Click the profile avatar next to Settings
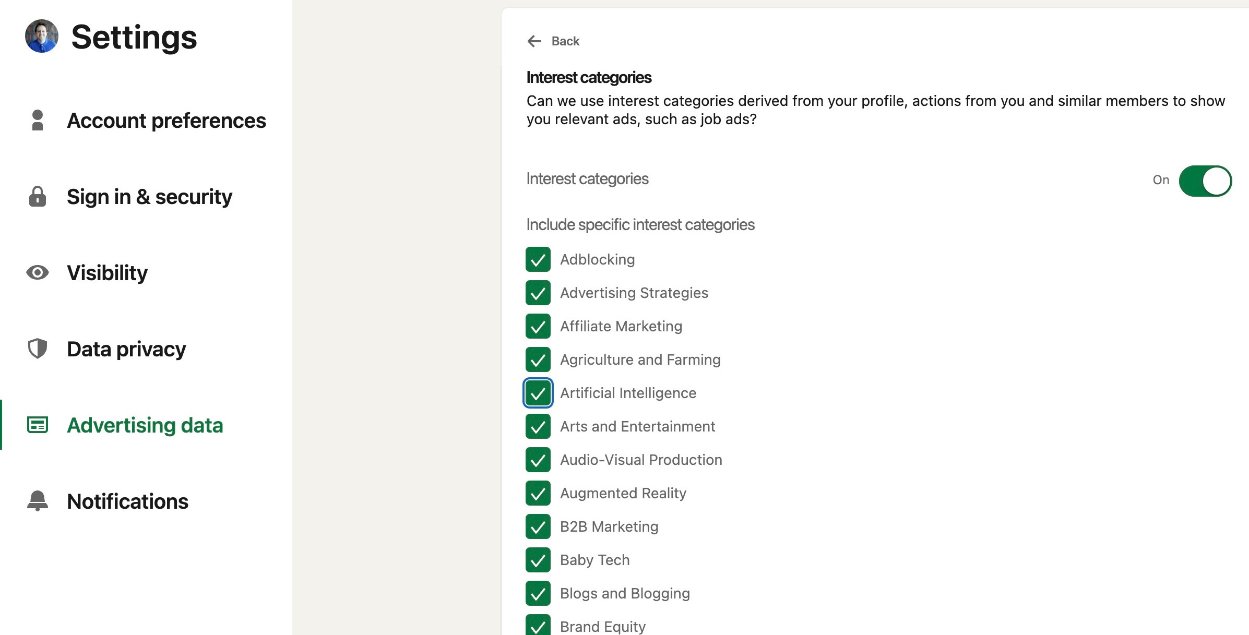Screen dimensions: 1249x635 pyautogui.click(x=42, y=36)
